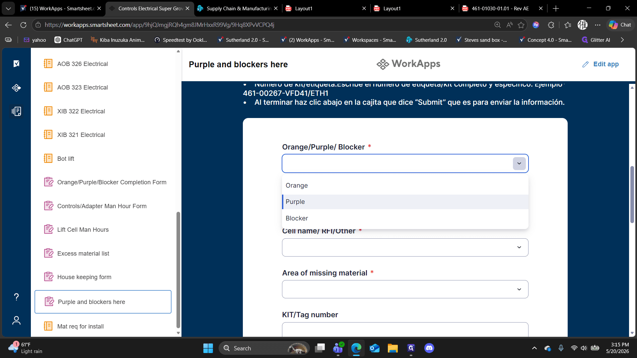Show hidden system tray icons
Screen dimensions: 637x358
[534, 348]
